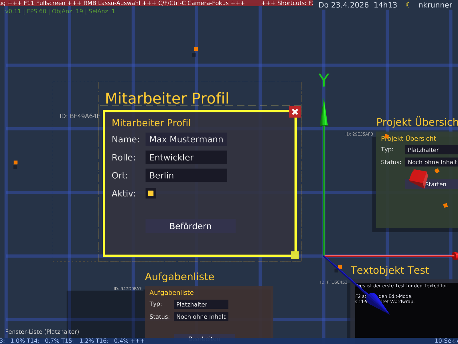Click the orange handle on the Projekt Übersicht title
This screenshot has width=458, height=344.
(x=387, y=136)
